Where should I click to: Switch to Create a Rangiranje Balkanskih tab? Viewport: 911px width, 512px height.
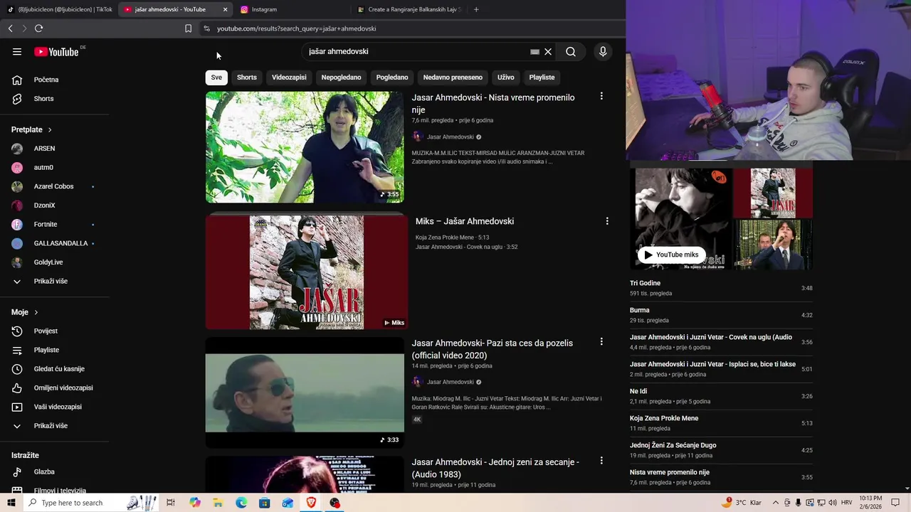pos(409,9)
